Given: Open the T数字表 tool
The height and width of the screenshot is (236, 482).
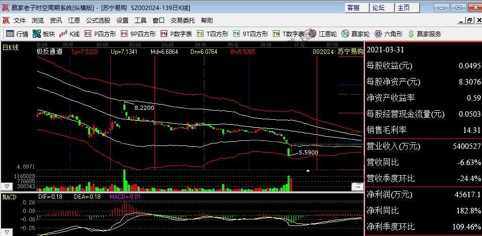Looking at the screenshot, I should tap(289, 34).
